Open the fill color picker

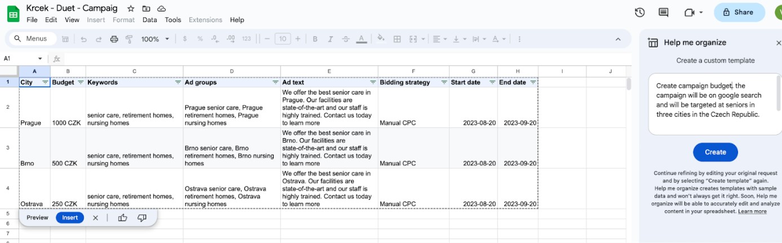[381, 39]
